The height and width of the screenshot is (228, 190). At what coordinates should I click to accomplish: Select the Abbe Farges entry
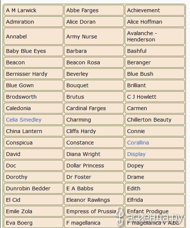[94, 10]
